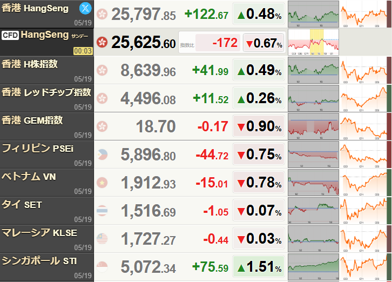Click the GEM指数 intraday mini chart
The height and width of the screenshot is (282, 392).
tap(313, 126)
